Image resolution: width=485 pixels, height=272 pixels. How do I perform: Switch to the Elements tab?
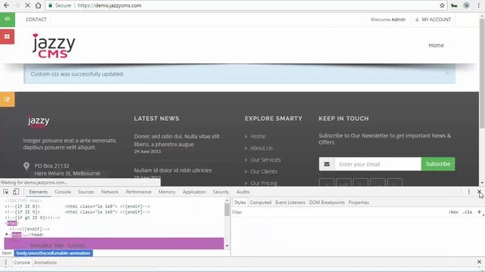pyautogui.click(x=39, y=192)
